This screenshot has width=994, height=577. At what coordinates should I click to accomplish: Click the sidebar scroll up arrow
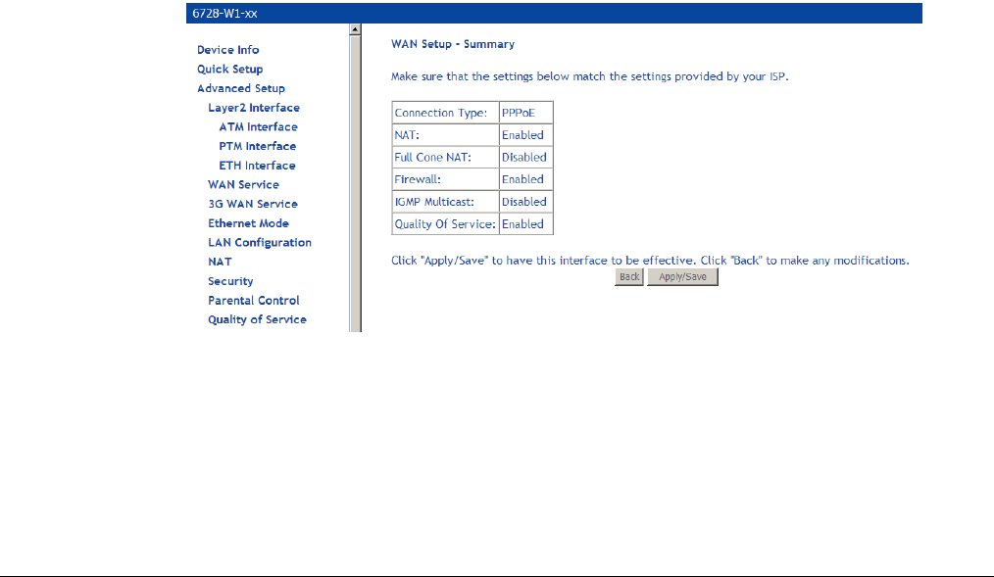[x=355, y=29]
